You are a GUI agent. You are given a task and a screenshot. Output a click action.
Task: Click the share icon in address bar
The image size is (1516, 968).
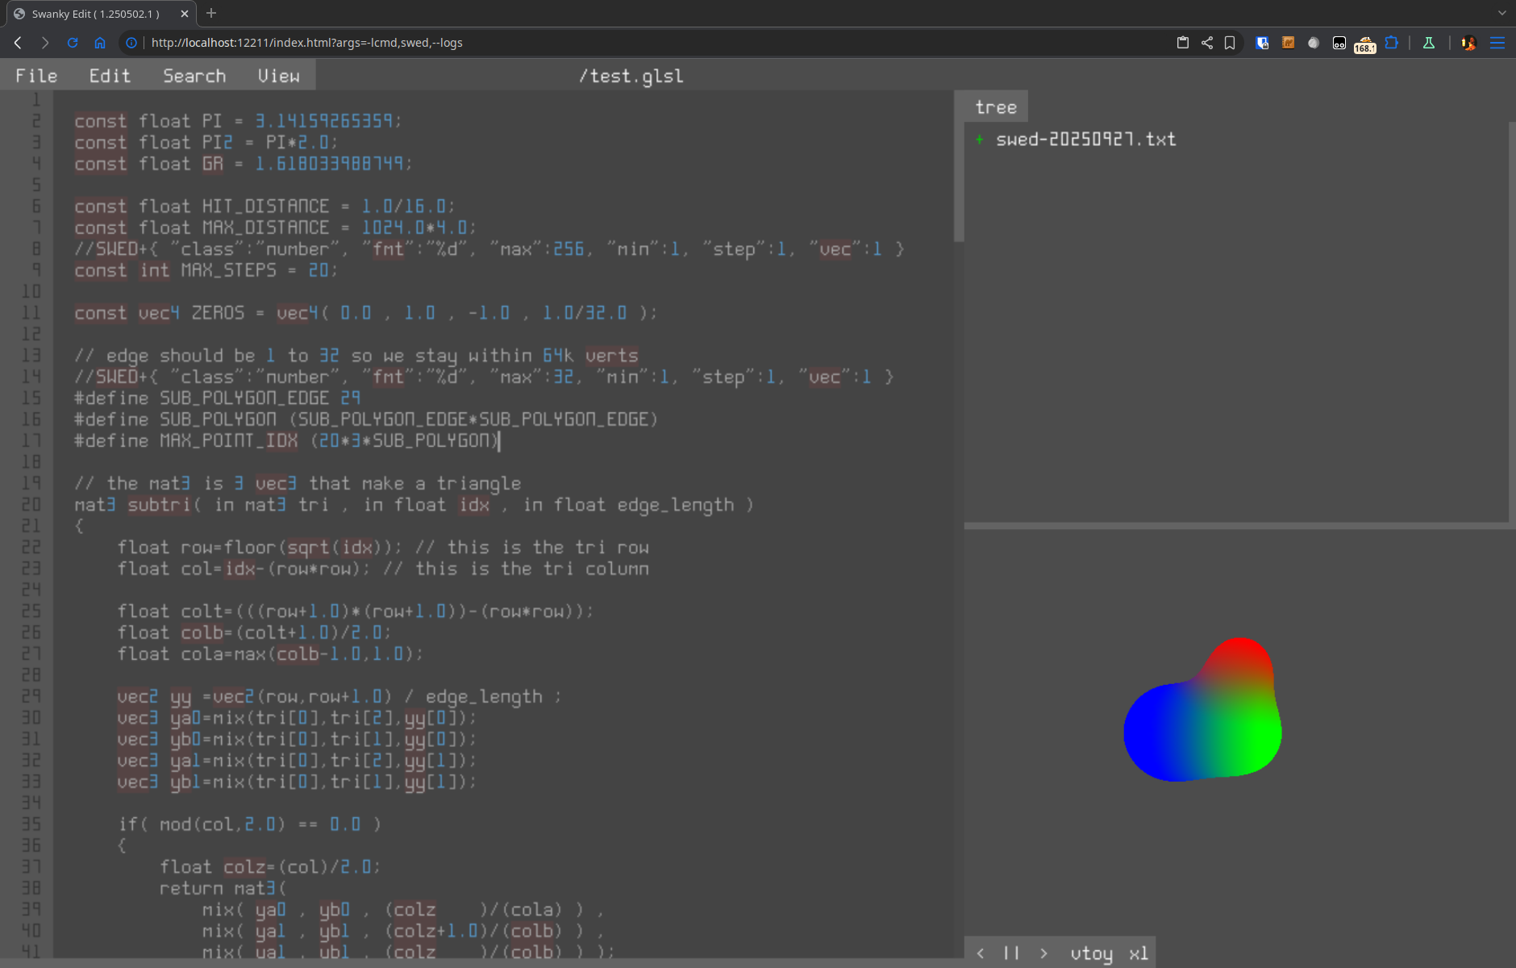(x=1207, y=43)
